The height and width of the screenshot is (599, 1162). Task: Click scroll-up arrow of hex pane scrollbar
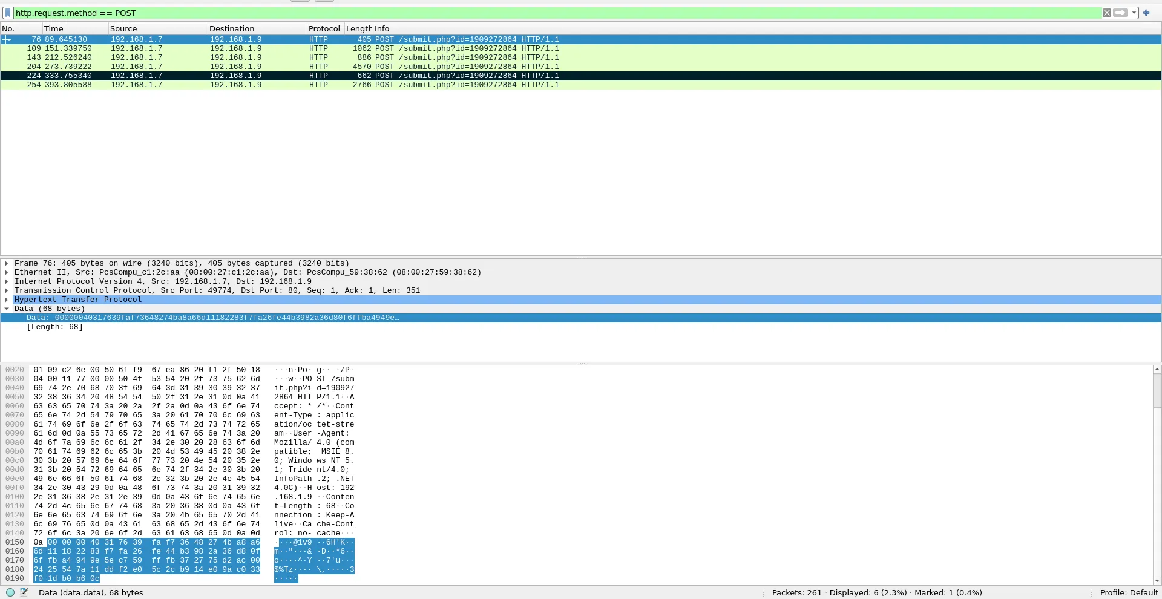coord(1157,369)
